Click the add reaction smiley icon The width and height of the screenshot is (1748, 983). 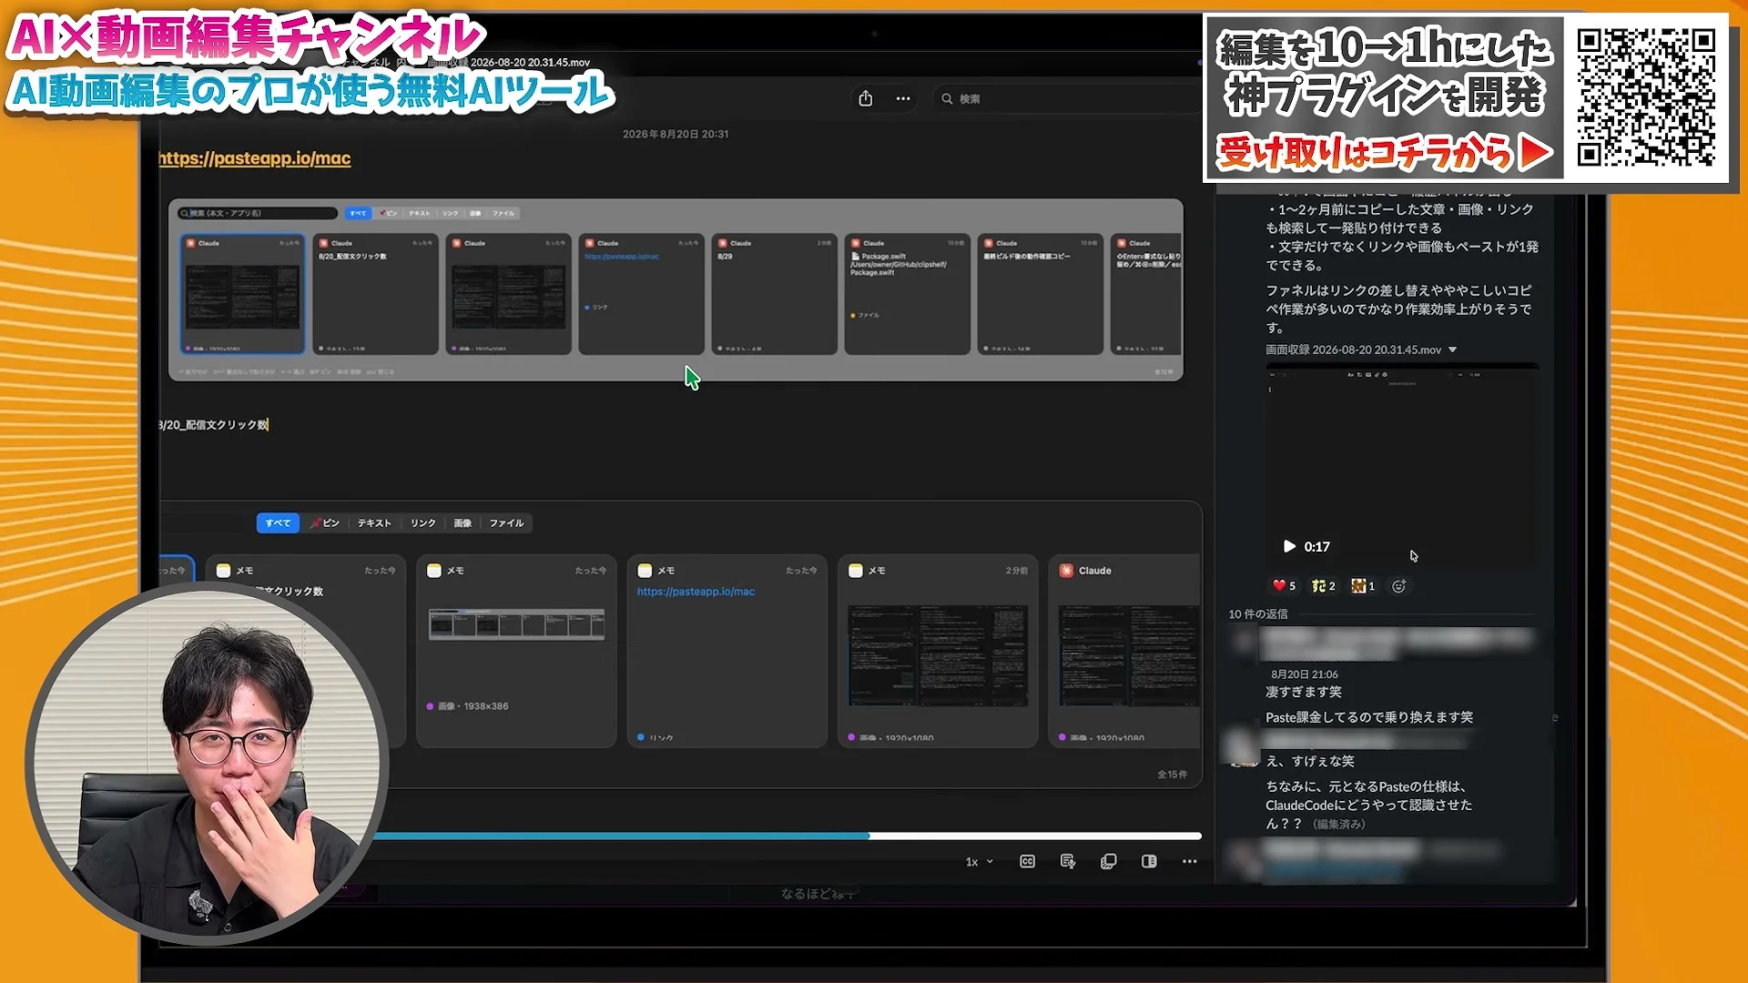[1399, 586]
